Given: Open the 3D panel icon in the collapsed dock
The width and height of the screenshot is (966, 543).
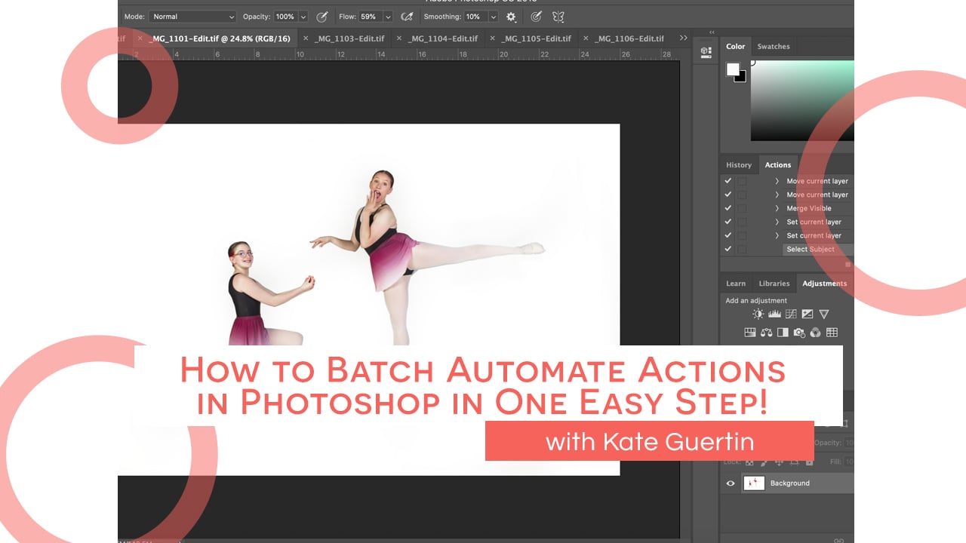Looking at the screenshot, I should point(706,52).
